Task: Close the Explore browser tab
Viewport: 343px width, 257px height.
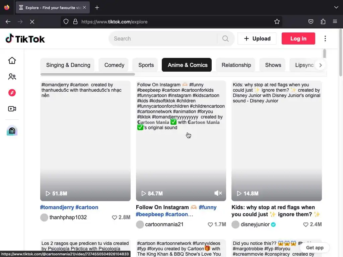Action: click(x=84, y=7)
